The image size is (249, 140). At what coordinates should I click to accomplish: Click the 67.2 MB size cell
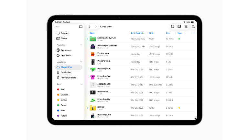pos(169,85)
